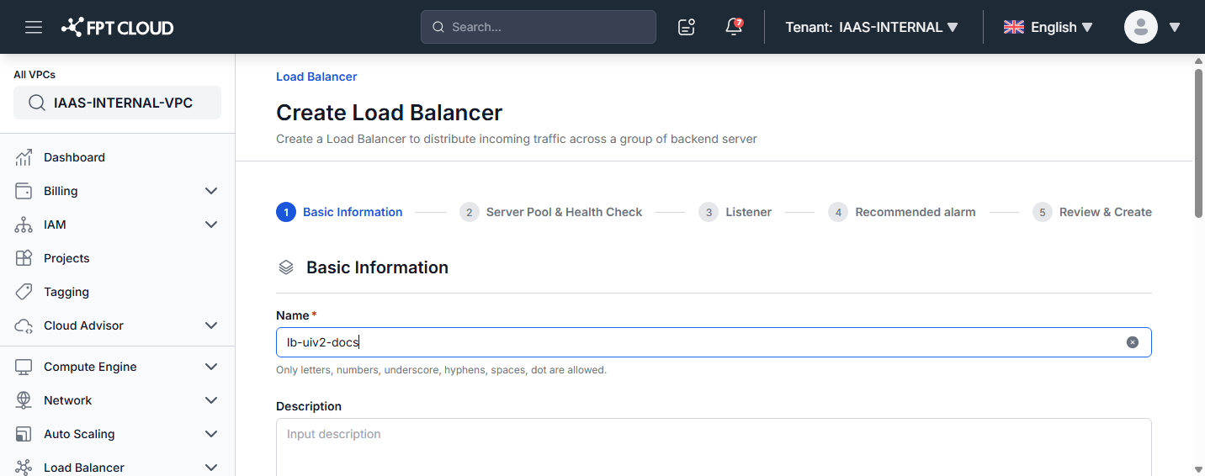
Task: Click the Create Load Balancer heading
Action: pyautogui.click(x=390, y=113)
